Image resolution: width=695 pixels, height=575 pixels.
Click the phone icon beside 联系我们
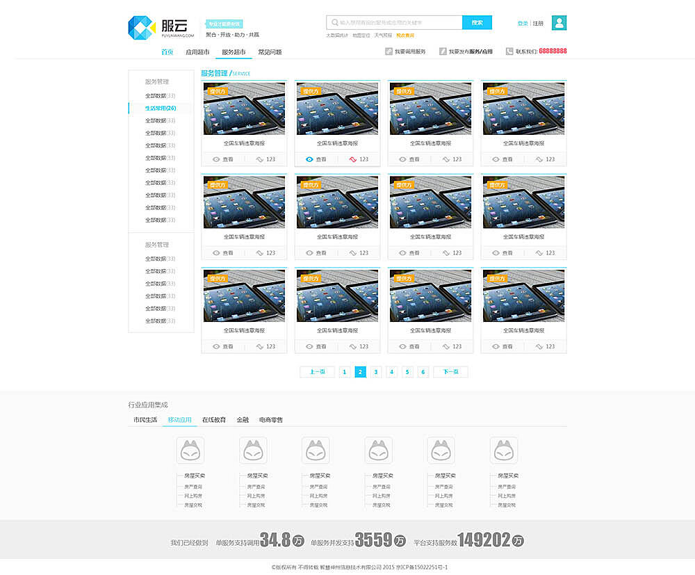coord(509,51)
